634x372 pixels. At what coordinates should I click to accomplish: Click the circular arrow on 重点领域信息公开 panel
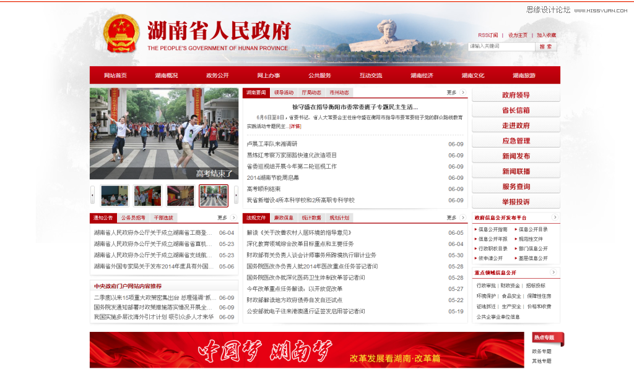[553, 272]
